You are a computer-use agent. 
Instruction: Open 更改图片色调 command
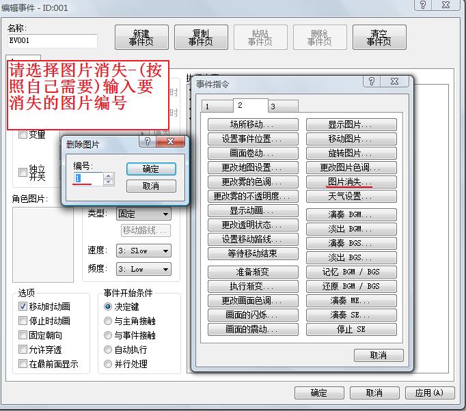(x=351, y=167)
